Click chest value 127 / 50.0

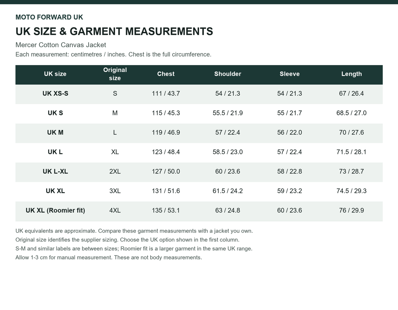(166, 171)
